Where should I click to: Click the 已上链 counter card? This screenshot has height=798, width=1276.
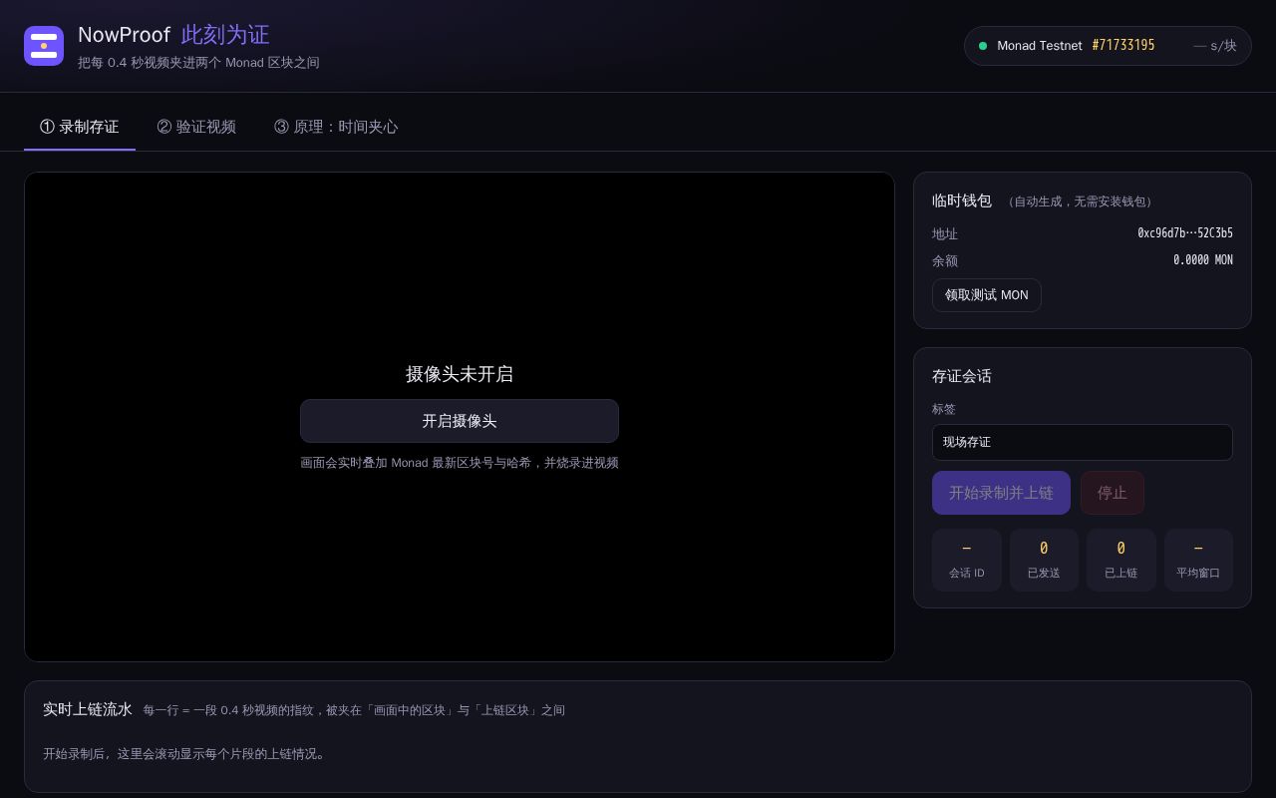(1121, 560)
